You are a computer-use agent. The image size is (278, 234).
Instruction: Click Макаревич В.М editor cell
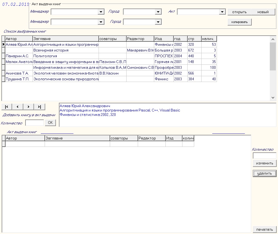(x=140, y=50)
